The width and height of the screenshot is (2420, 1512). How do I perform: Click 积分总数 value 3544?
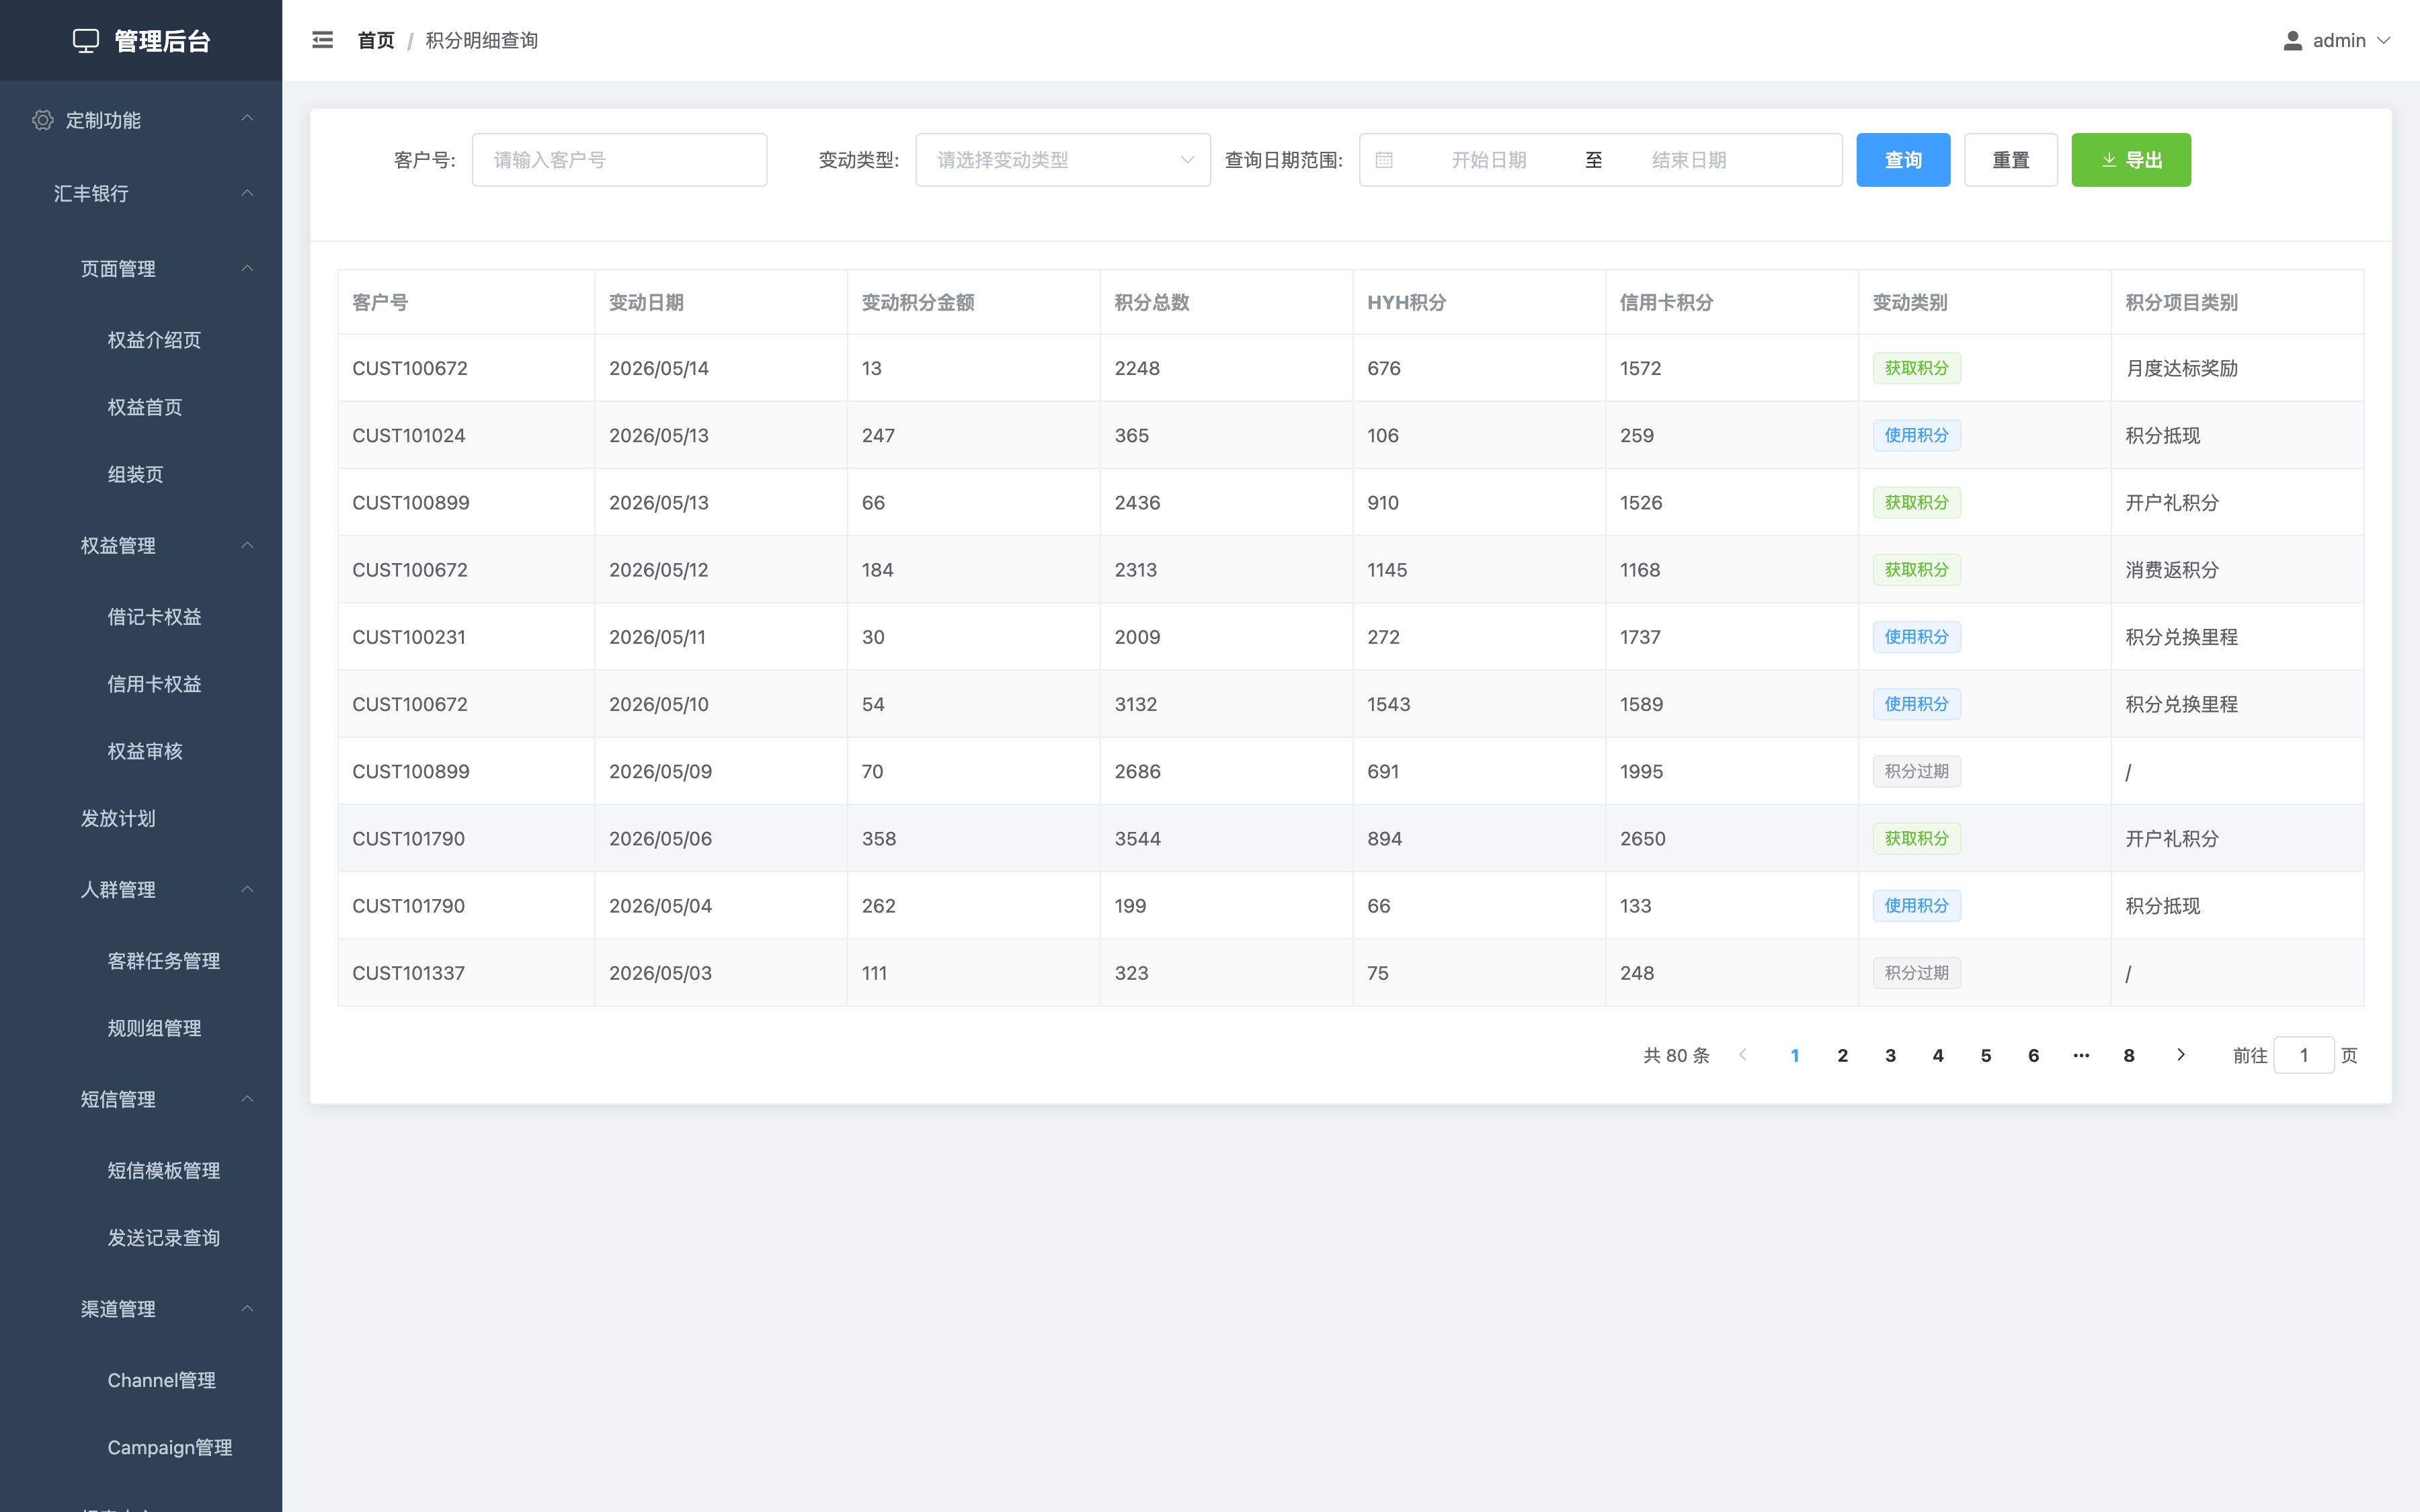pos(1138,839)
